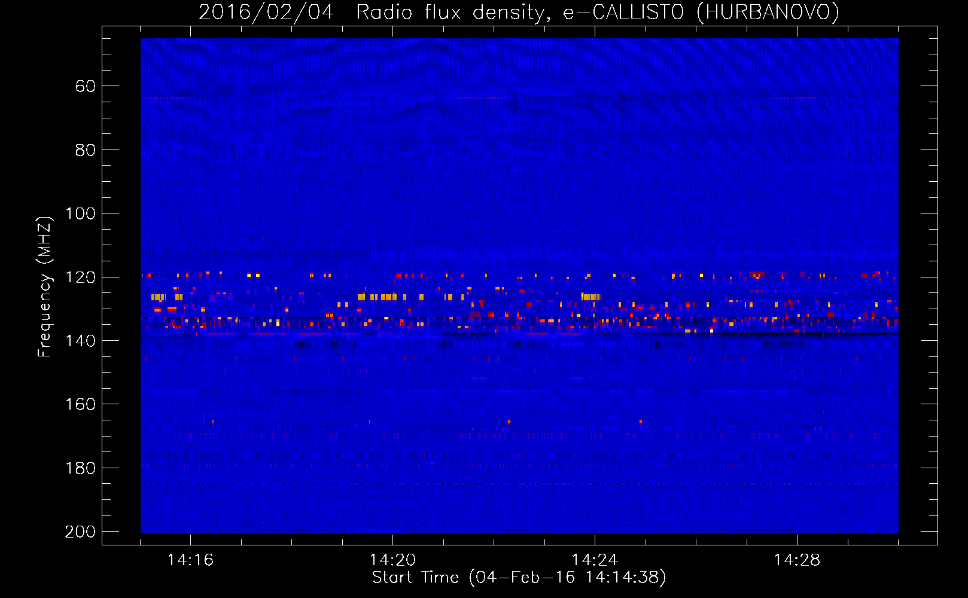Viewport: 968px width, 598px height.
Task: Click the "Start Time (04-Feb-16 14:14:38)" label
Action: click(519, 578)
